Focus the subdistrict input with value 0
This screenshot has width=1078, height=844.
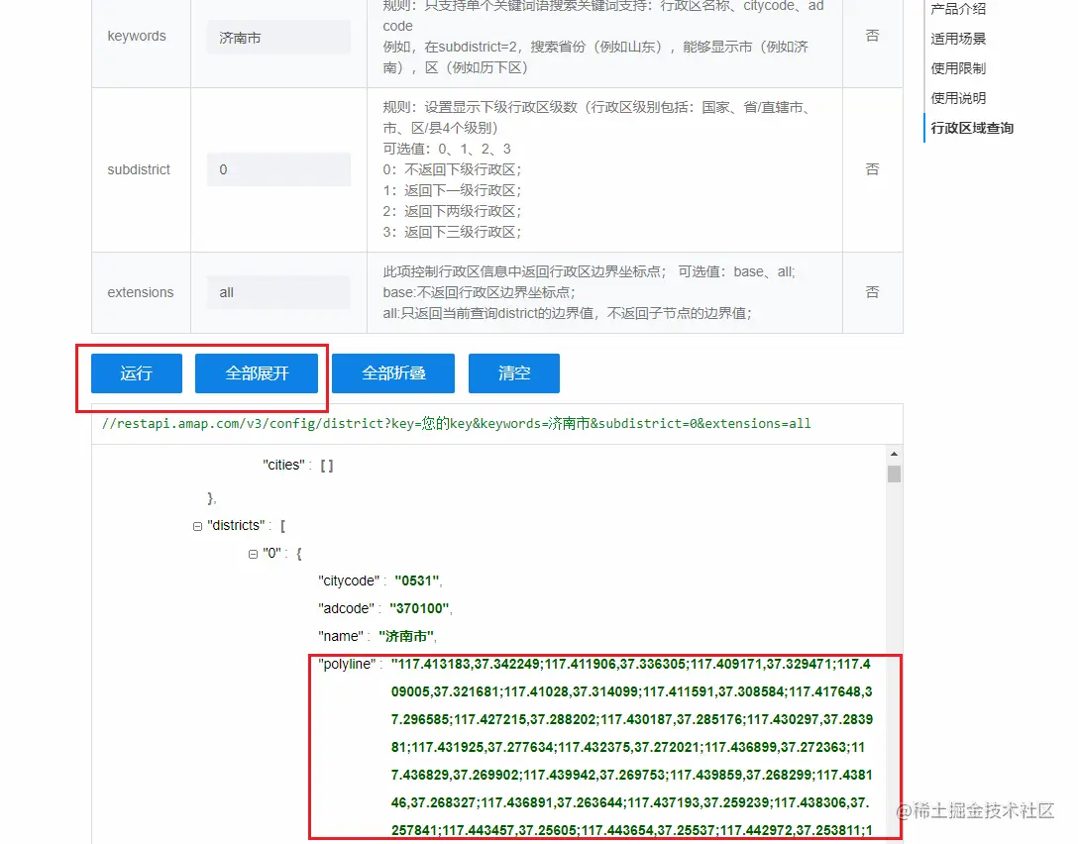[278, 169]
